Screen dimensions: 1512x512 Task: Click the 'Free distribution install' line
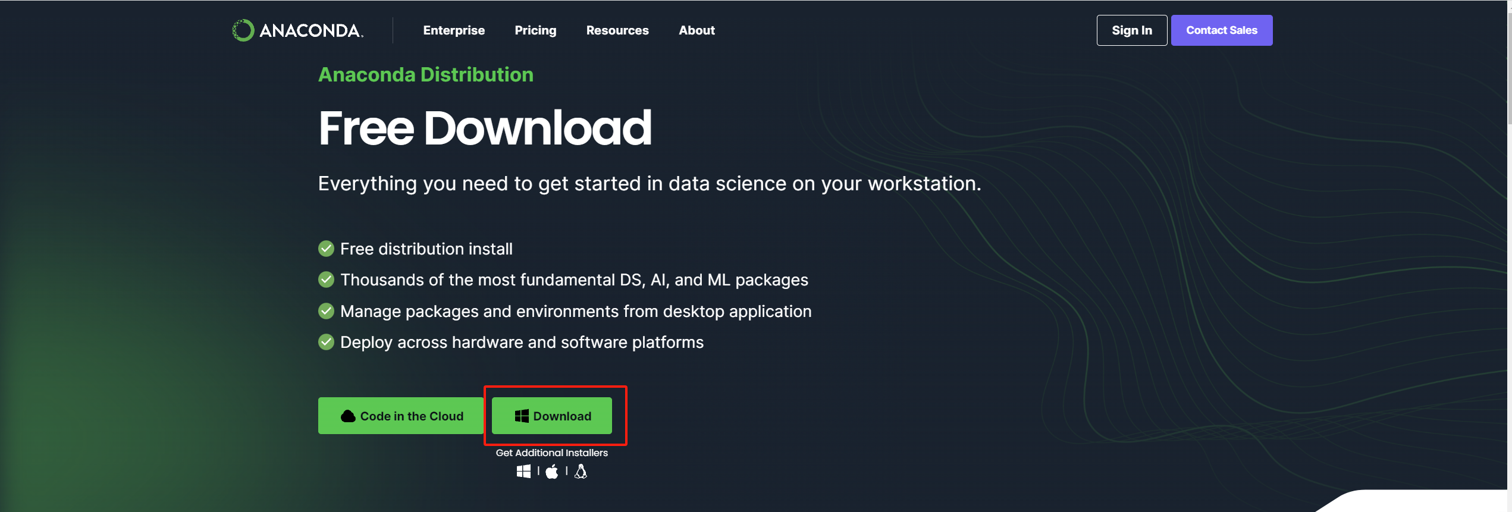pyautogui.click(x=426, y=249)
